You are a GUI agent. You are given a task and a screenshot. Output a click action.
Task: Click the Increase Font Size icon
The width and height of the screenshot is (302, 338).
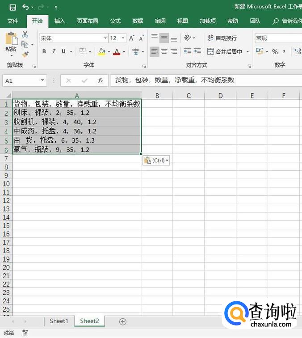click(x=132, y=38)
